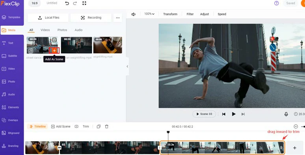Add street dance clip as scene
The image size is (305, 155).
(x=54, y=50)
